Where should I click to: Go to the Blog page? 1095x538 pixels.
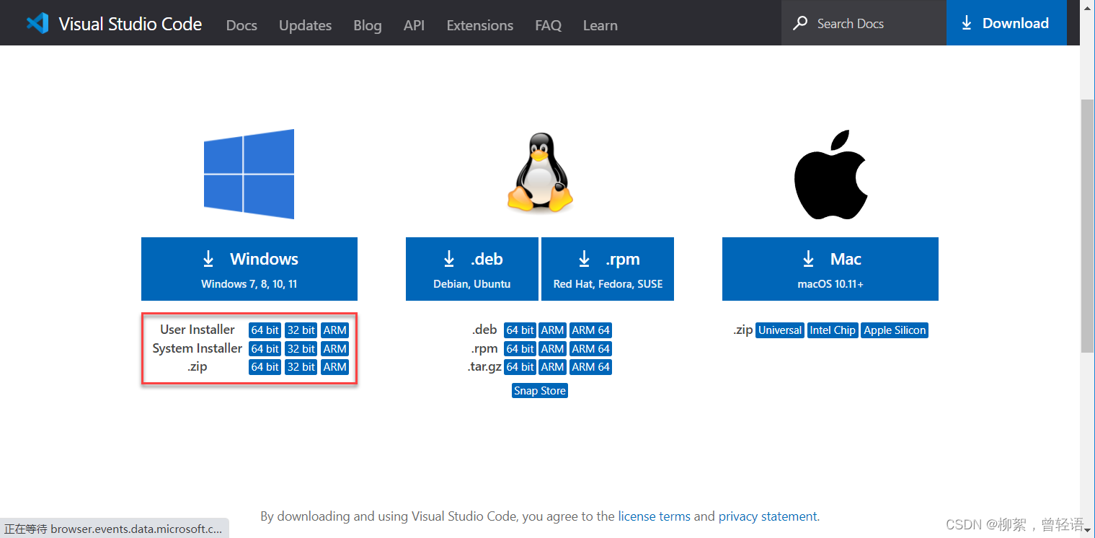coord(368,25)
